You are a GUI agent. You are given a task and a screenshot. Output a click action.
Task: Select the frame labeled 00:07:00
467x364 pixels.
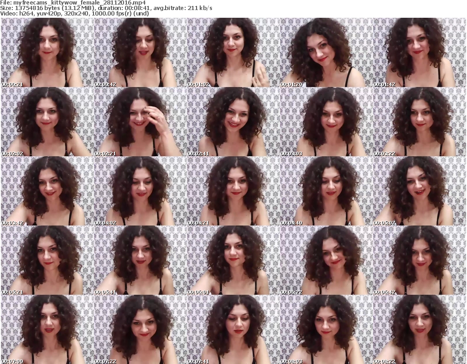[47, 329]
